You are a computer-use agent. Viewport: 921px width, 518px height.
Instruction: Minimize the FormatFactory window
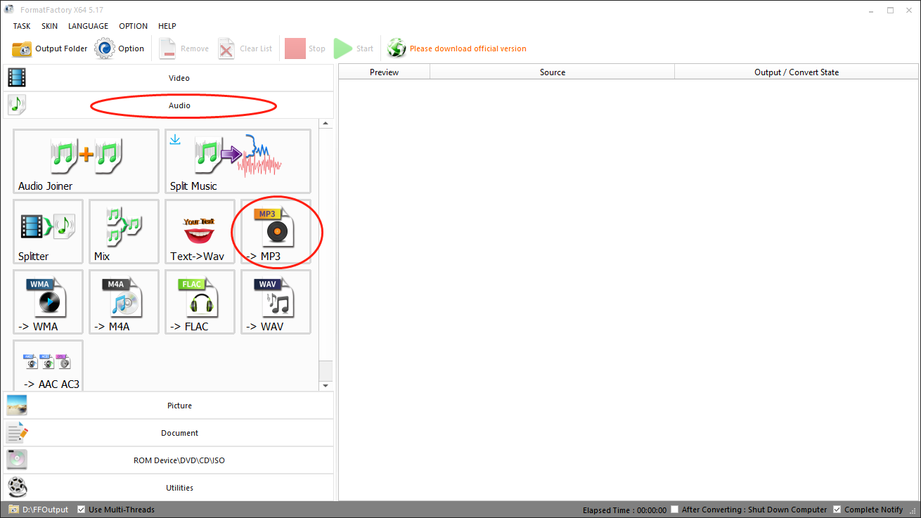pyautogui.click(x=872, y=10)
